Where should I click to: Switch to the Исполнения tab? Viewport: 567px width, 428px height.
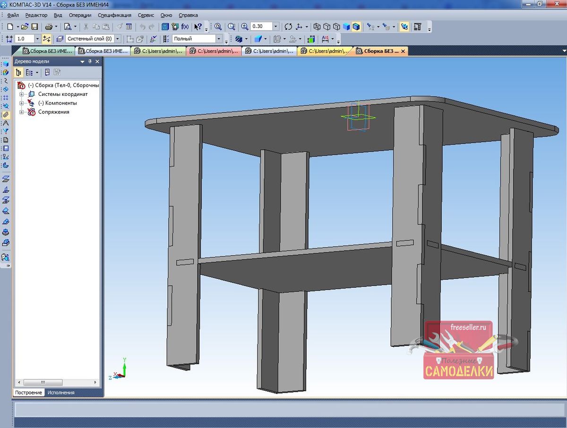click(60, 393)
